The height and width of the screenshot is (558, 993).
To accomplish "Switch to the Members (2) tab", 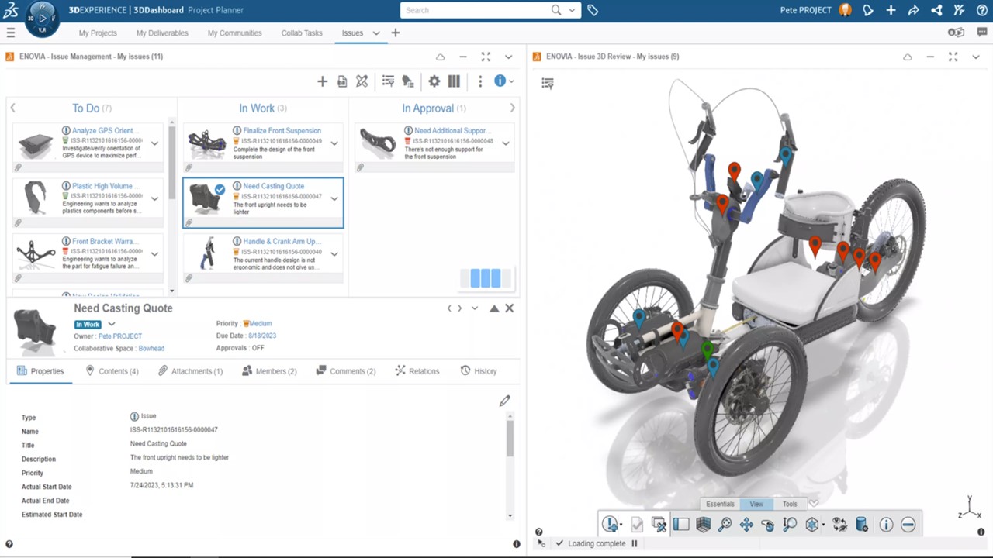I will [269, 371].
